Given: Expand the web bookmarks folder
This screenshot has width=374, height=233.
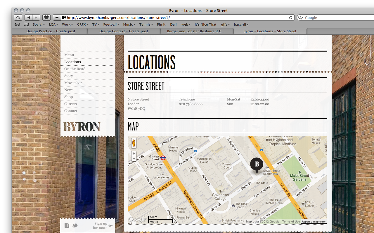Looking at the screenshot, I should [186, 24].
